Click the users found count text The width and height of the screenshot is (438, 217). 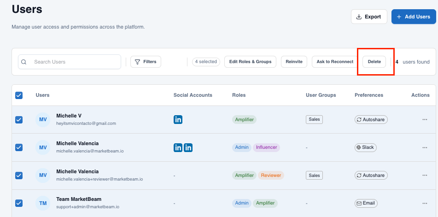click(412, 62)
